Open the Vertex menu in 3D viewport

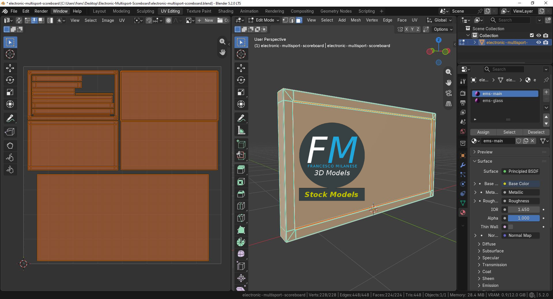(x=372, y=20)
